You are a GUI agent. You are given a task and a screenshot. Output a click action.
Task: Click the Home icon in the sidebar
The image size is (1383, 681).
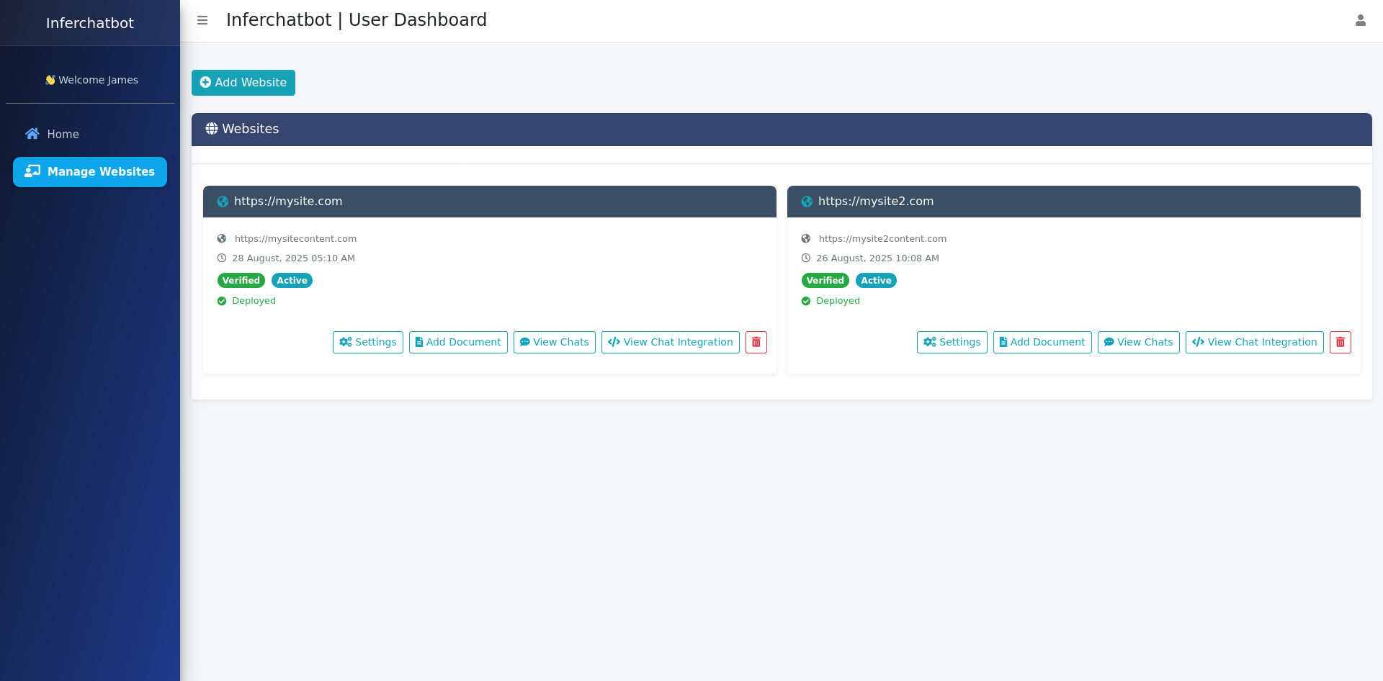pyautogui.click(x=32, y=134)
